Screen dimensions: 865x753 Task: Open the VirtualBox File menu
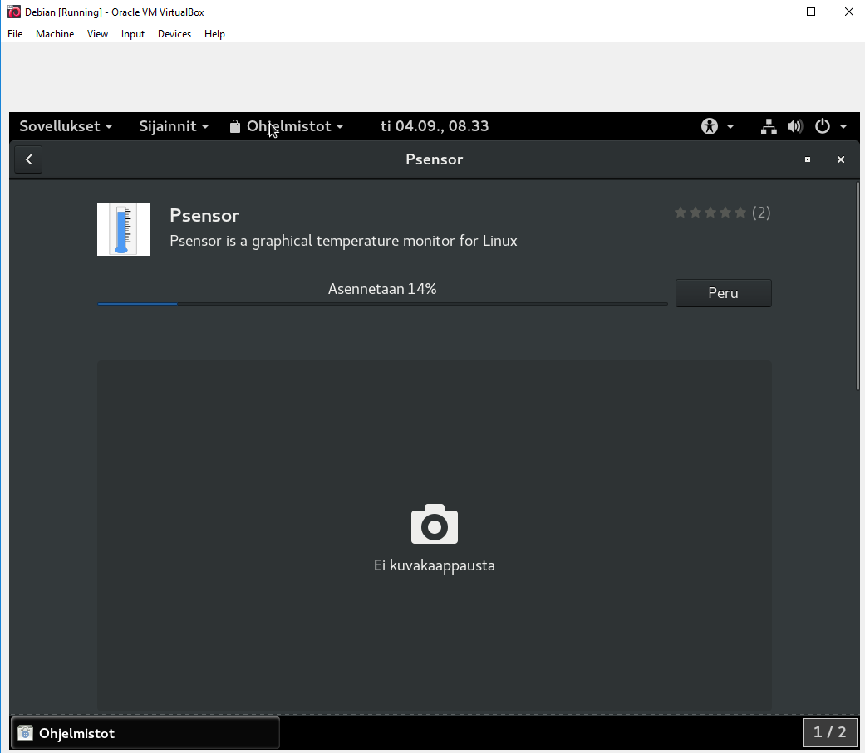pos(15,34)
